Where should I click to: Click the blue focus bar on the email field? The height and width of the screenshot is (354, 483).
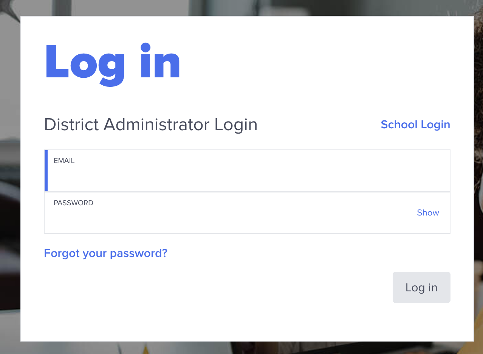pyautogui.click(x=46, y=171)
